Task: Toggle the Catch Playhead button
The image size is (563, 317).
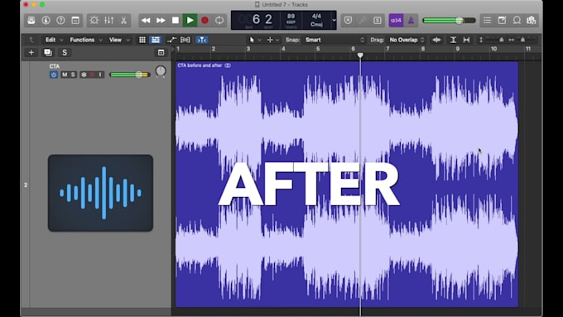Action: tap(202, 40)
